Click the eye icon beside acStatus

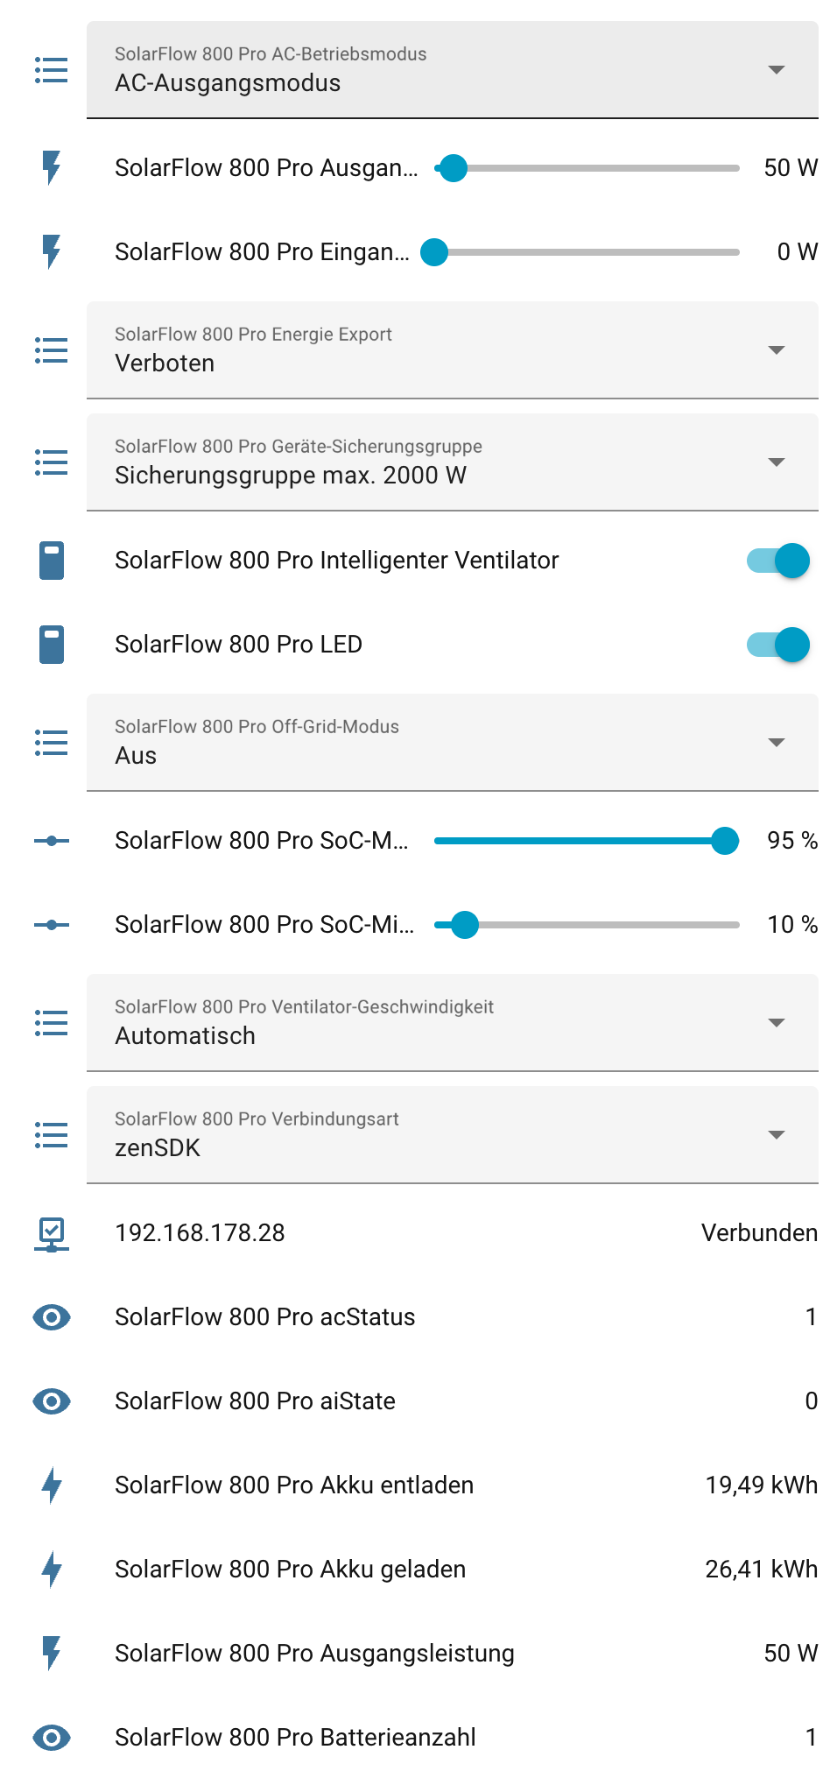pos(52,1316)
